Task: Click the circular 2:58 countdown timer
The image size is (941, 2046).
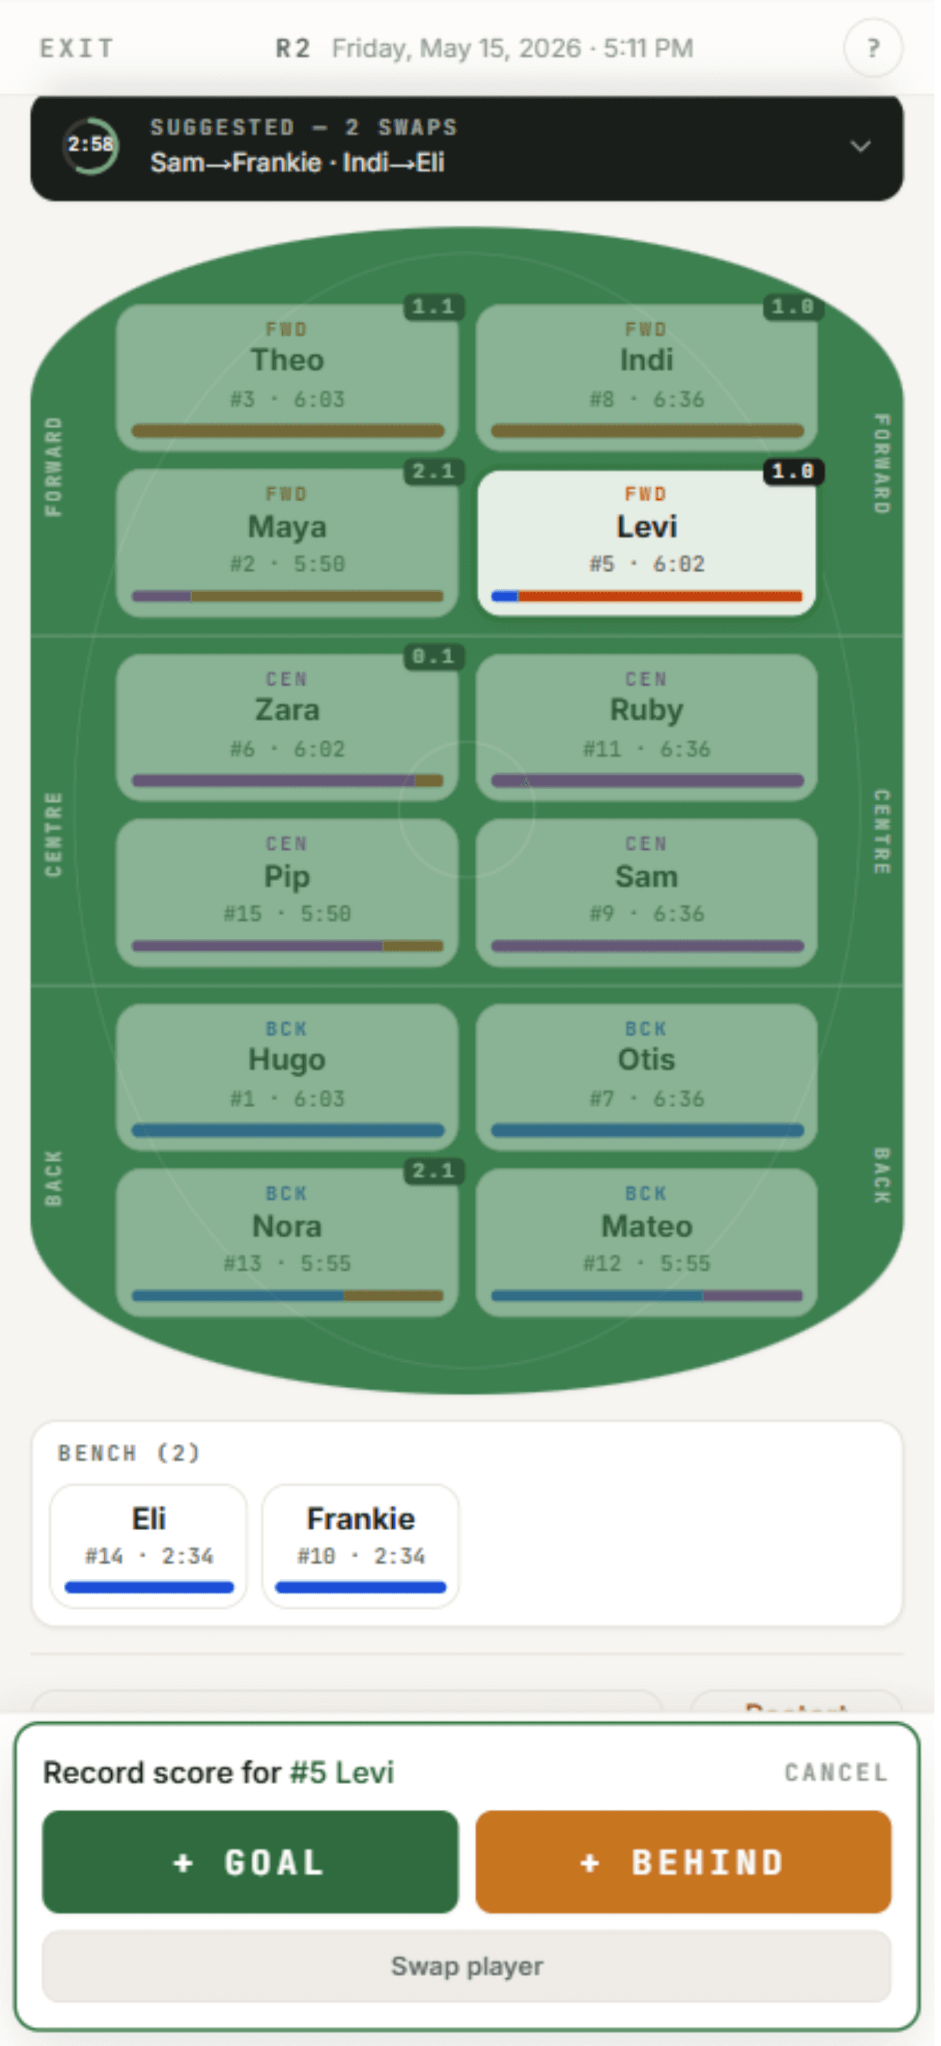Action: tap(91, 146)
